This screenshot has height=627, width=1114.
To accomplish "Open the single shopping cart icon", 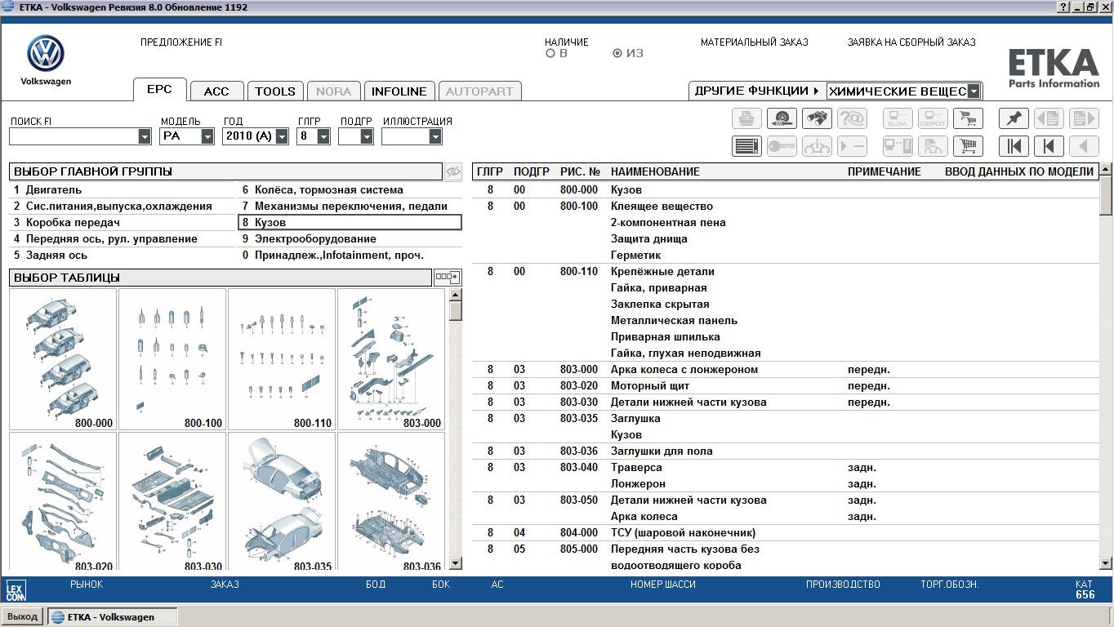I will [968, 146].
